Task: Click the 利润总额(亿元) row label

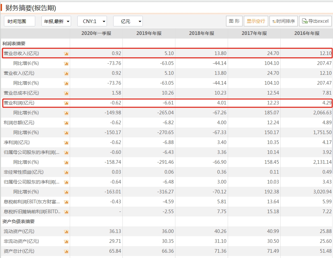Action: (19, 123)
